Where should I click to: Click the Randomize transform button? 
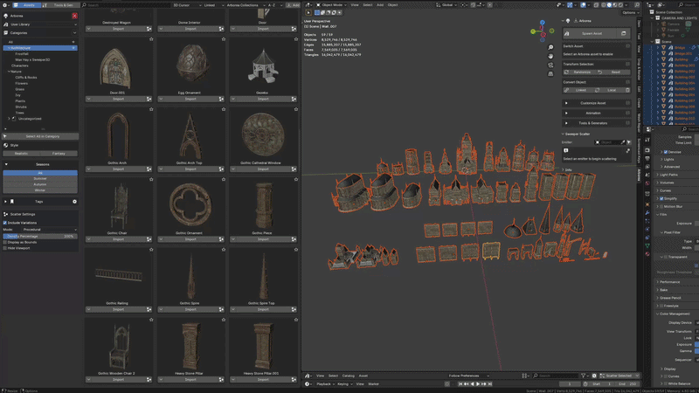tap(579, 72)
